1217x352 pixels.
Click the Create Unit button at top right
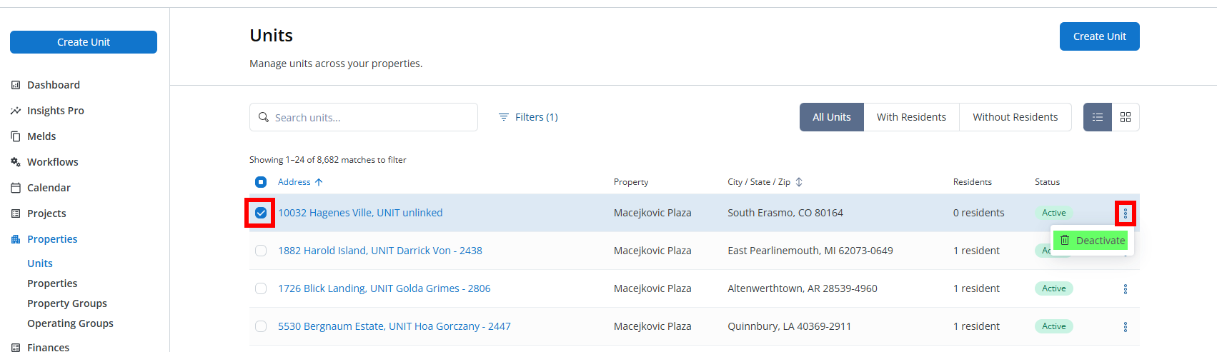click(1100, 36)
